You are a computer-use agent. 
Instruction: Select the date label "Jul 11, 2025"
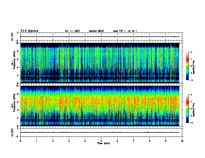click(72, 31)
